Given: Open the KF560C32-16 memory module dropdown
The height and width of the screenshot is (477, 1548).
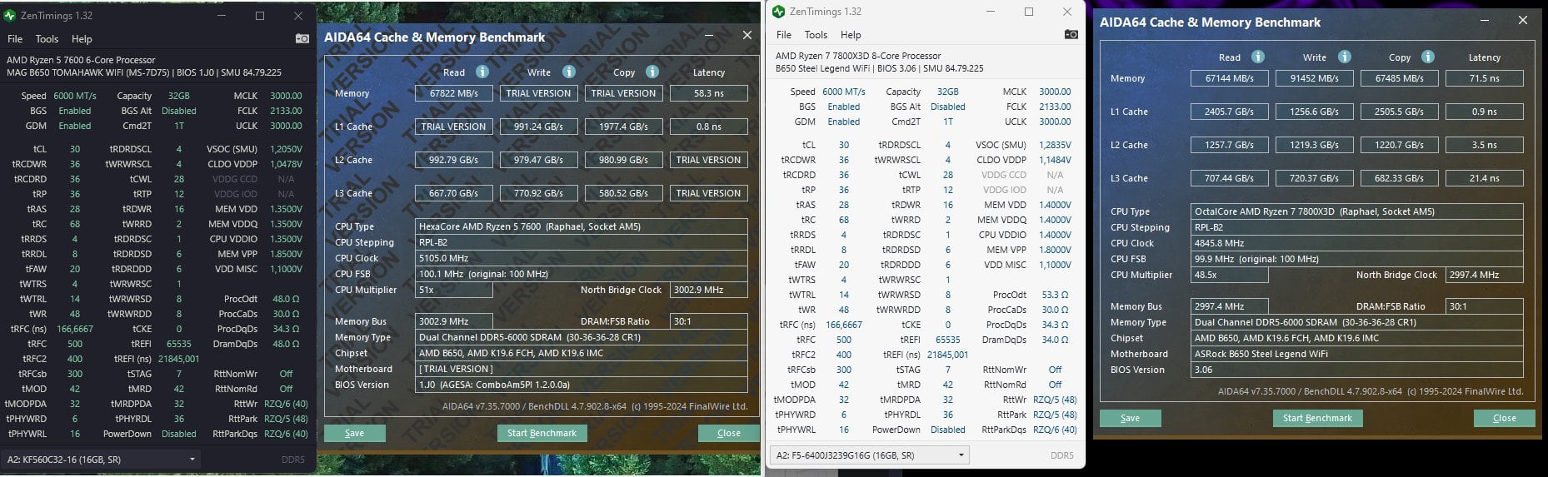Looking at the screenshot, I should point(102,459).
